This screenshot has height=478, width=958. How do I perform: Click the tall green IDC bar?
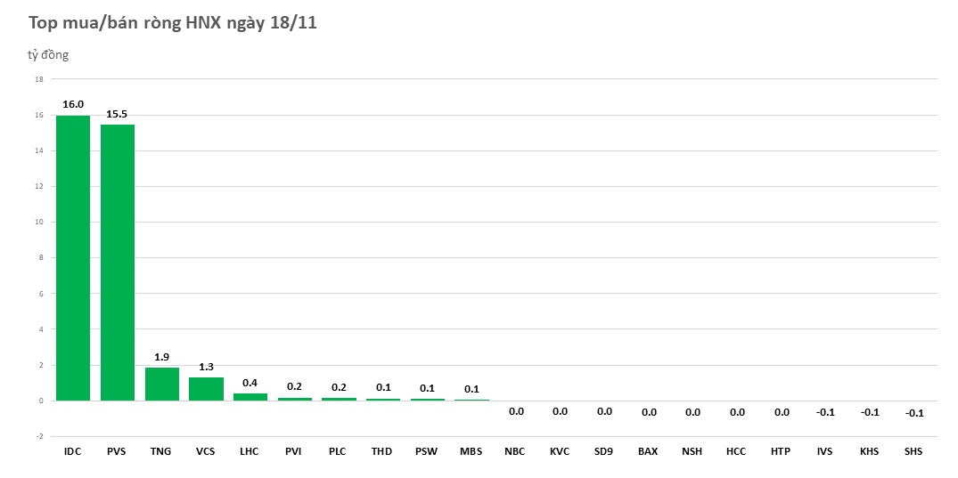73,258
